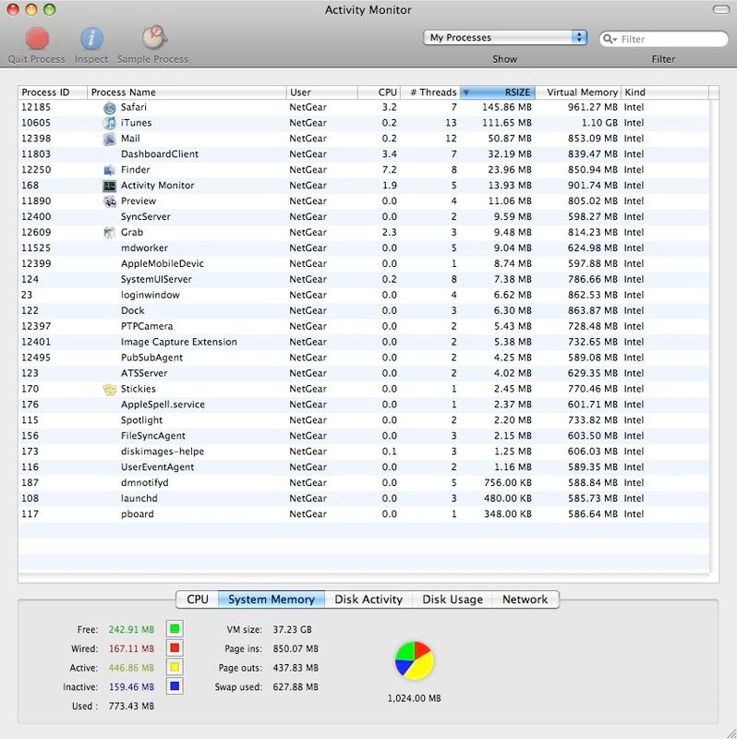Open the Disk Activity tab
This screenshot has height=739, width=737.
(x=368, y=599)
